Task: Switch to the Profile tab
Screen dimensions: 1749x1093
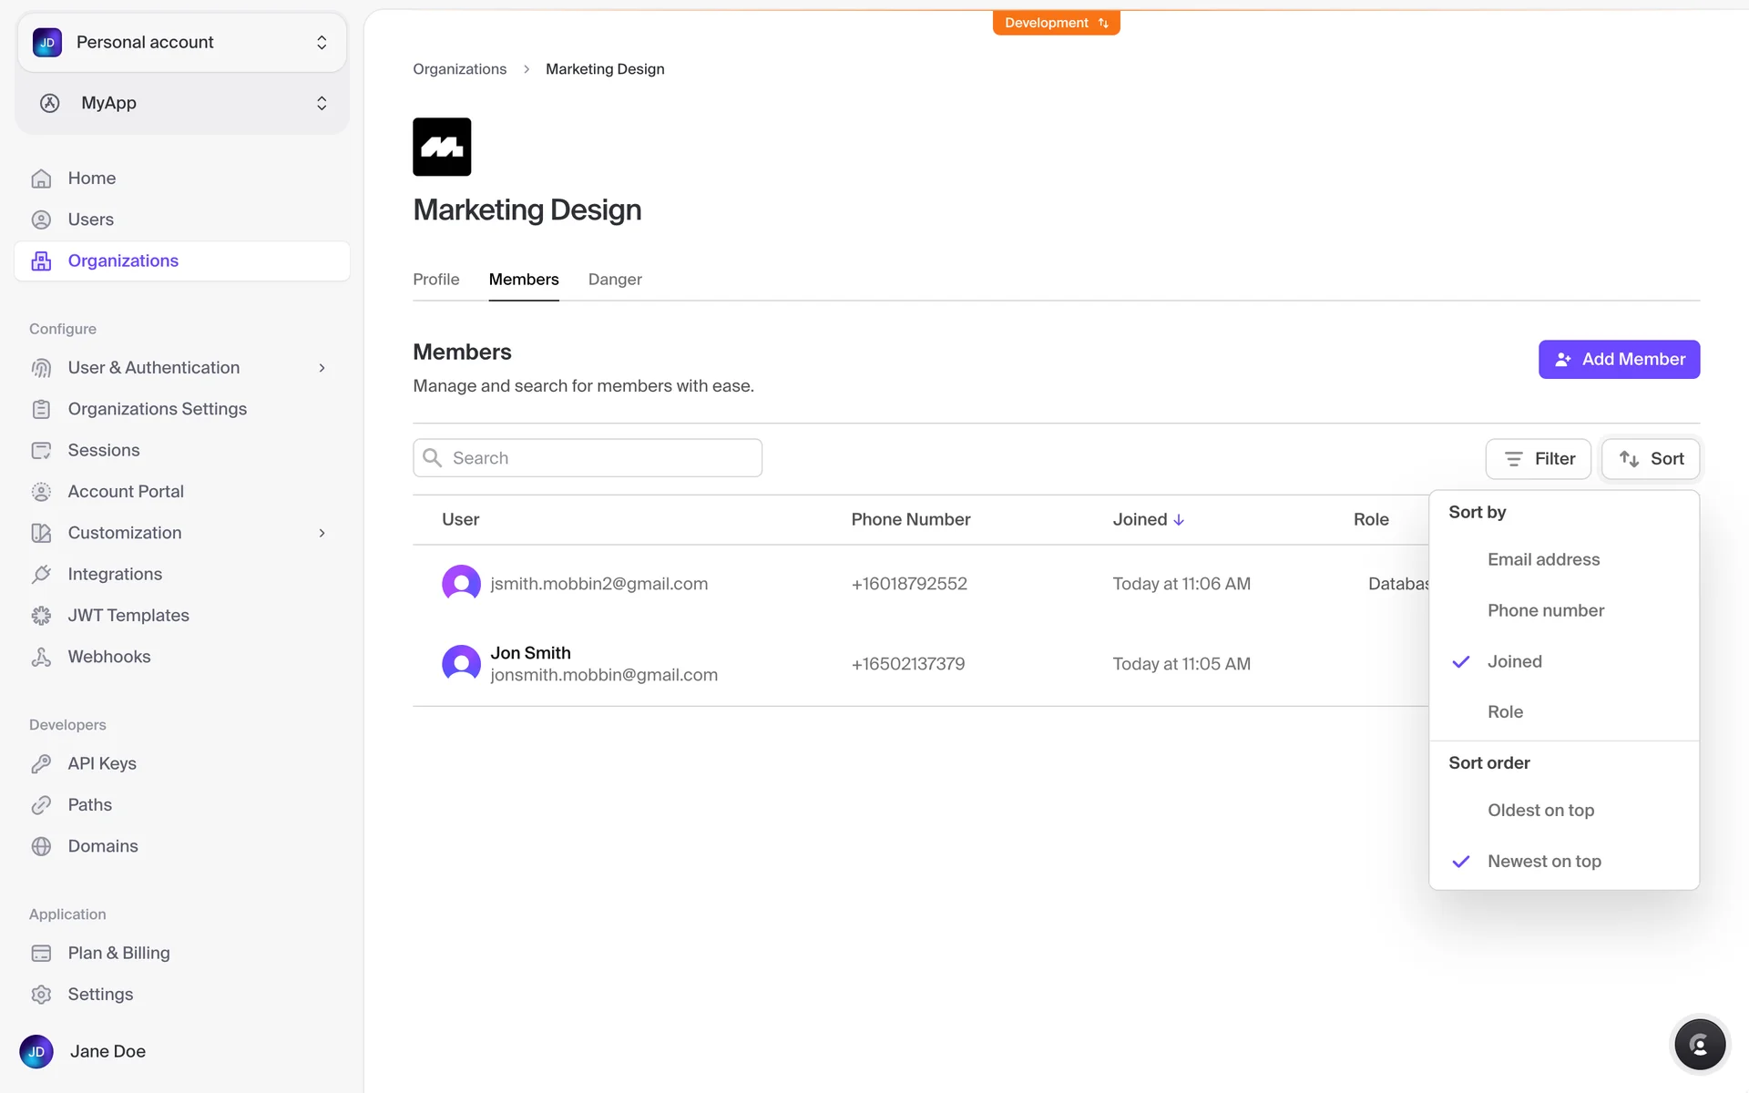Action: pyautogui.click(x=435, y=280)
